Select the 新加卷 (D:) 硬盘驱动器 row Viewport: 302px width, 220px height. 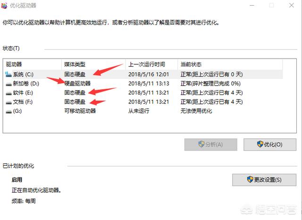coord(143,84)
